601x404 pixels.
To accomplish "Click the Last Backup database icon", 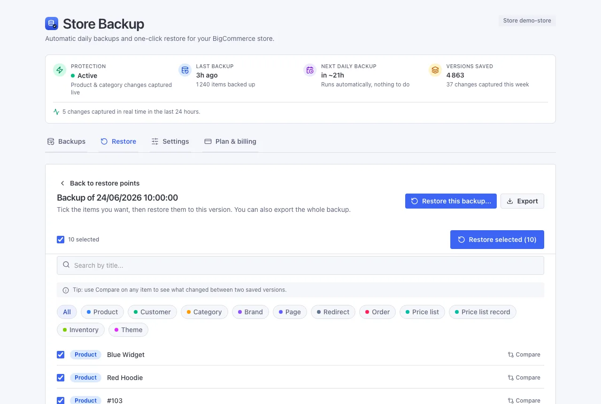I will [185, 70].
